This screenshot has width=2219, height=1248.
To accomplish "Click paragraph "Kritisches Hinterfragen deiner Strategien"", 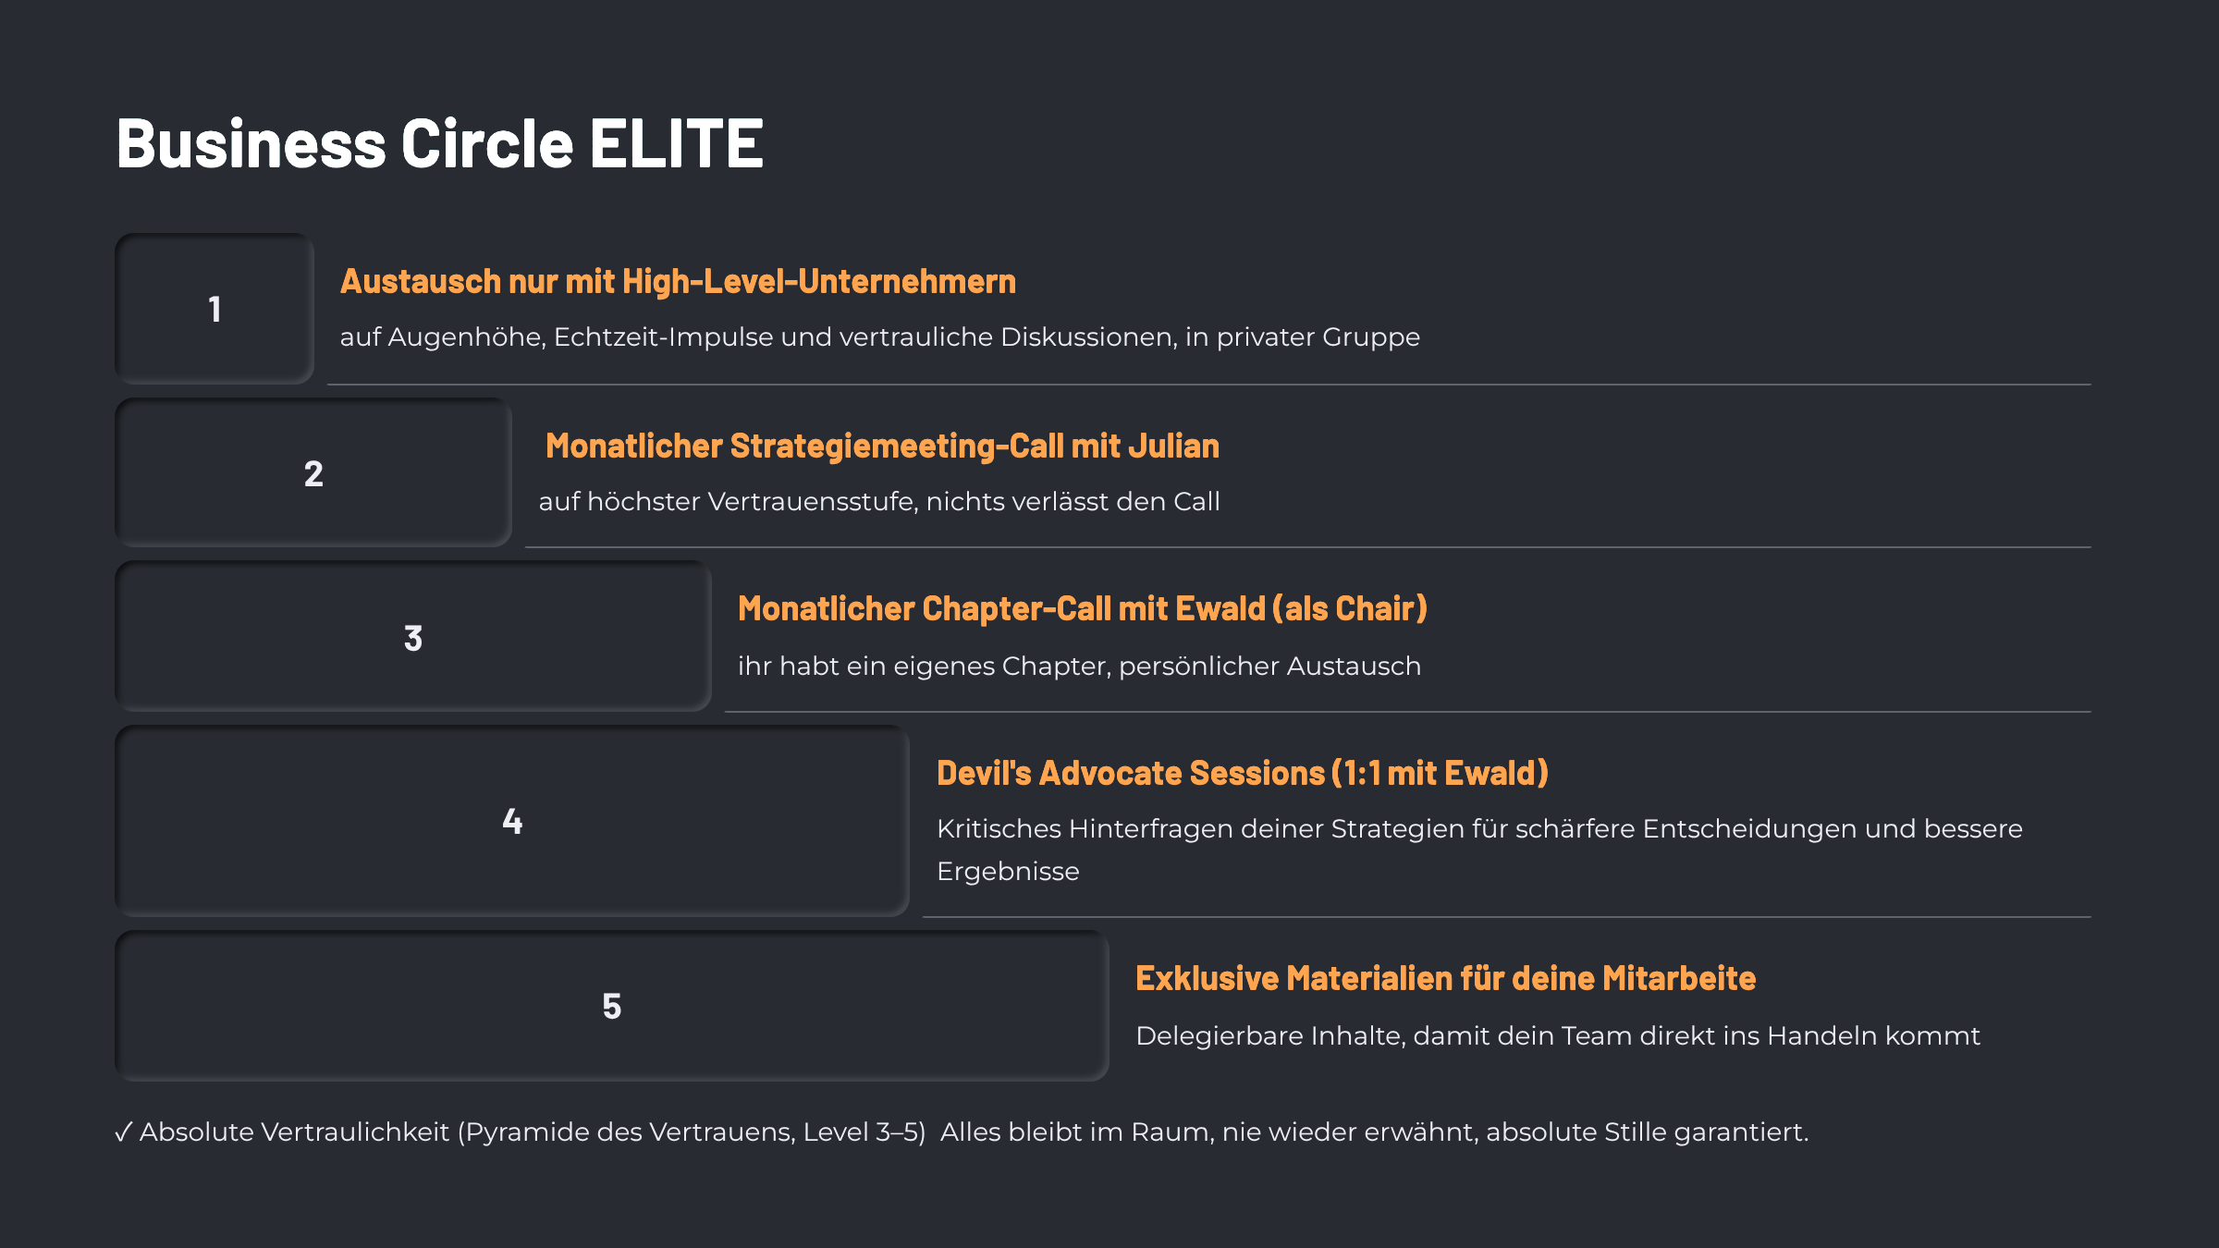I will (x=1479, y=828).
